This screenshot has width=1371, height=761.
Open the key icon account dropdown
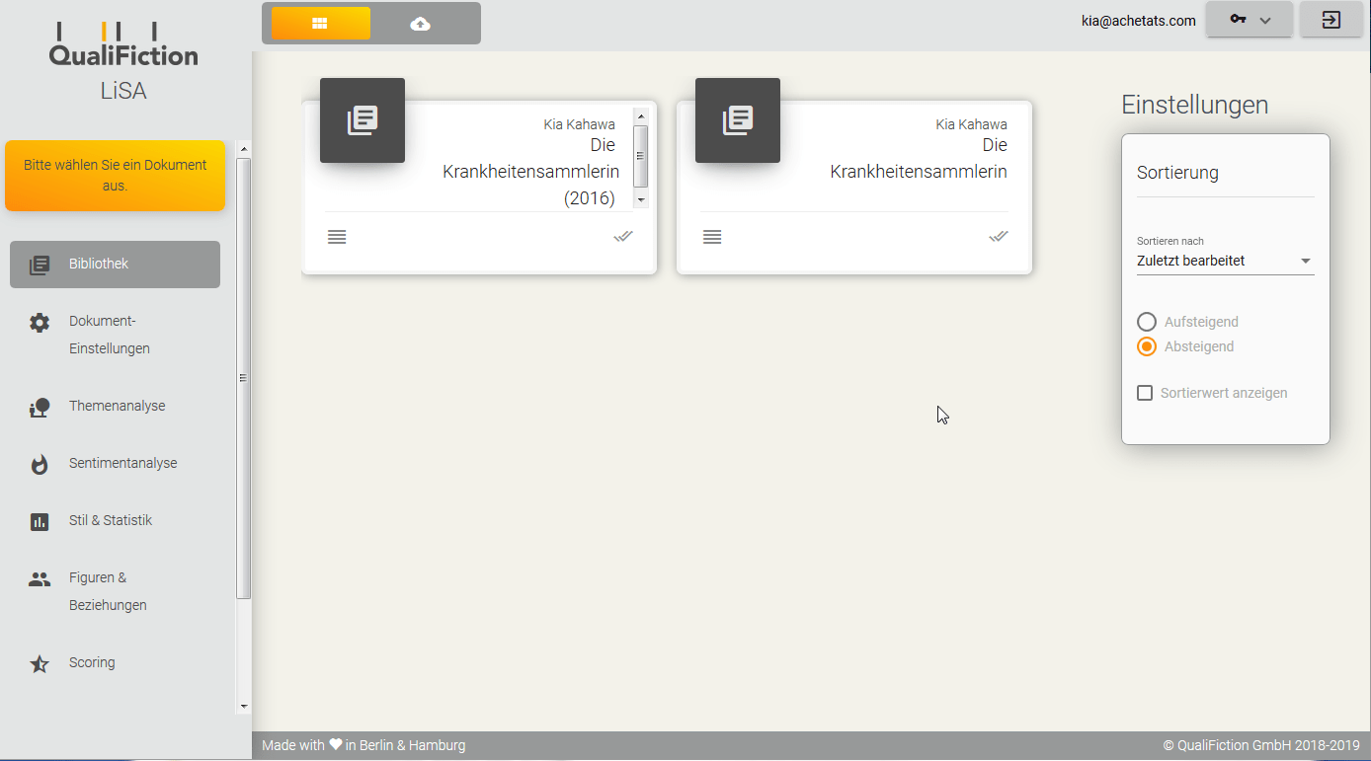tap(1249, 20)
